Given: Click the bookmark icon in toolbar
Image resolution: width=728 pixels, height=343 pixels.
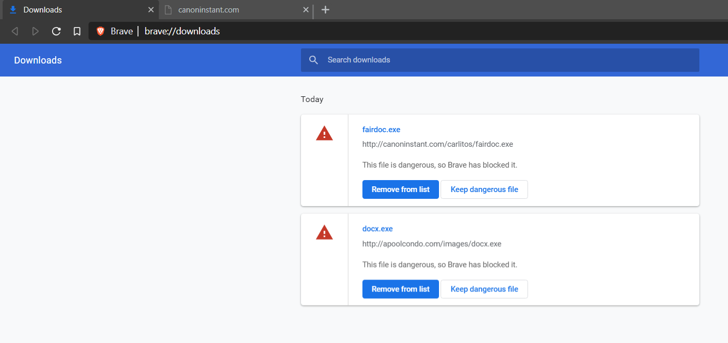Looking at the screenshot, I should click(x=77, y=31).
